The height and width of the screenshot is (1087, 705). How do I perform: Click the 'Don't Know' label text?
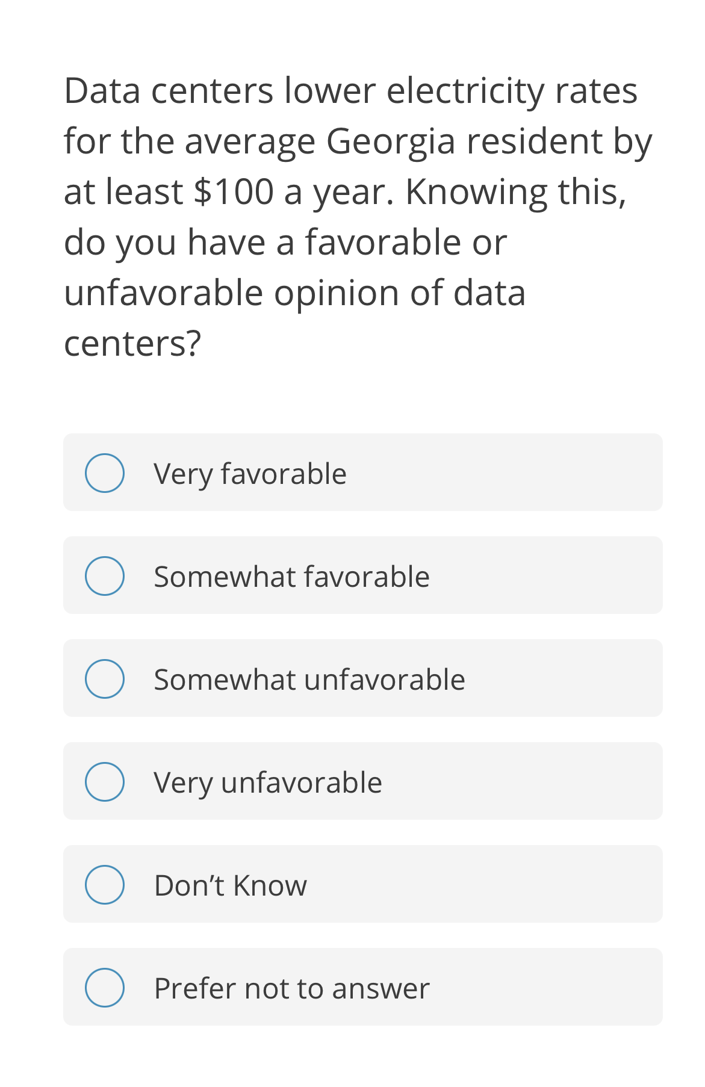pyautogui.click(x=231, y=885)
